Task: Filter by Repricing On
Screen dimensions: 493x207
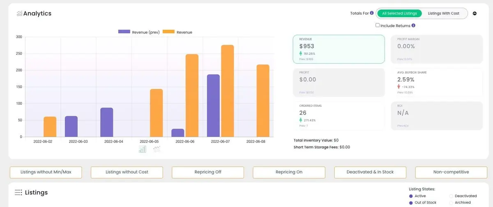Action: [289, 172]
